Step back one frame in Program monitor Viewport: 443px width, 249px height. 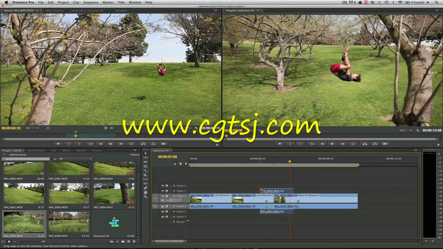tap(322, 144)
